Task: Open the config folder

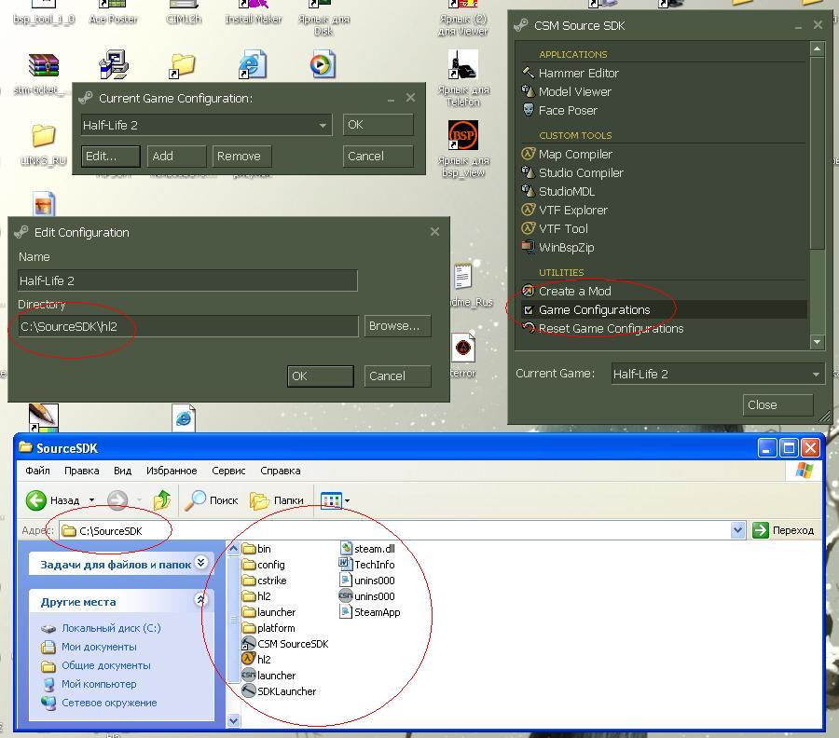Action: [264, 565]
